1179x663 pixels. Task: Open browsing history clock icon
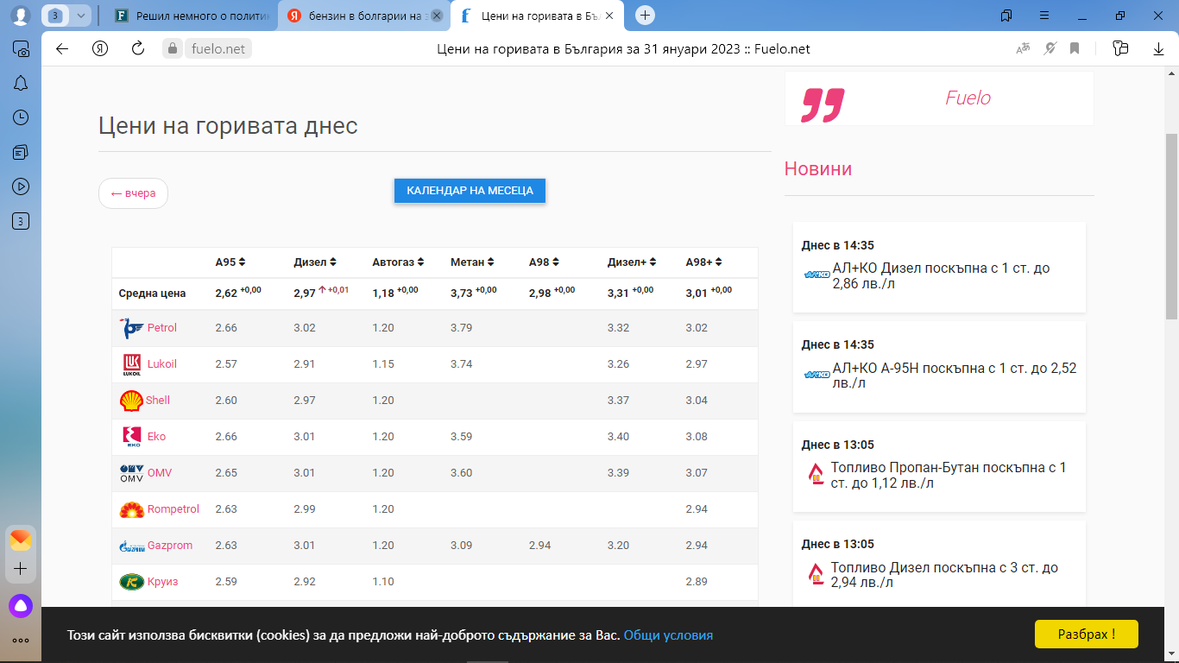pyautogui.click(x=21, y=117)
